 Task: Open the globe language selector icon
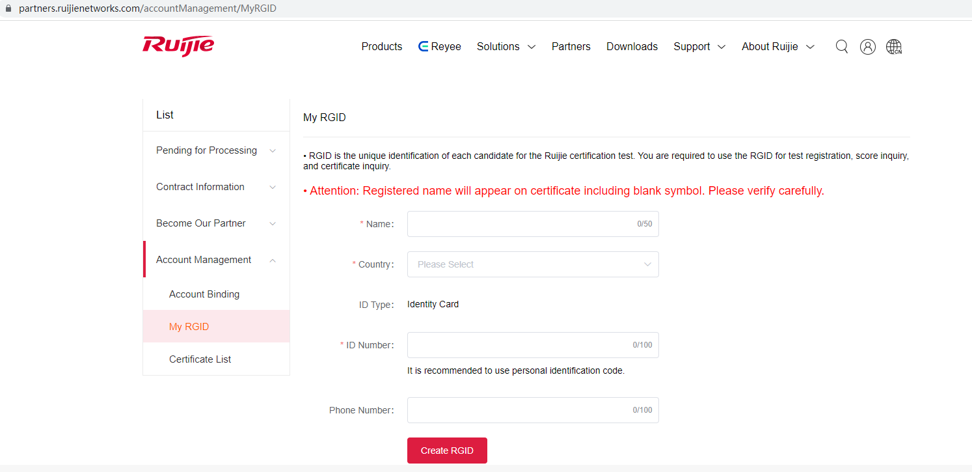894,47
